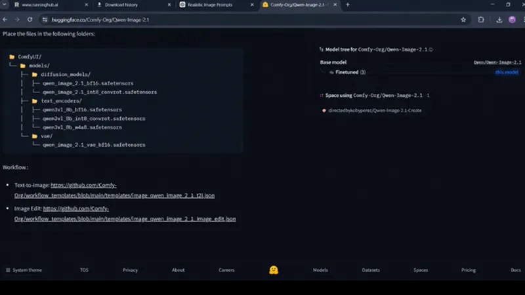
Task: Click qwen3vl_8b_bf16.safetensors text
Action: [x=82, y=109]
